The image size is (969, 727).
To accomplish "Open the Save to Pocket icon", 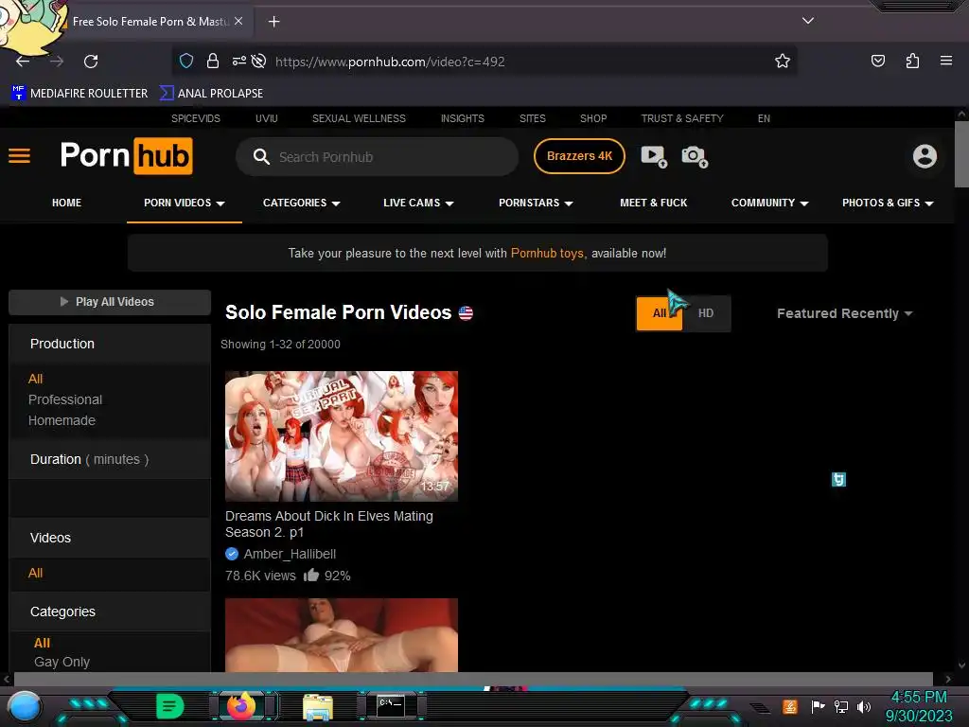I will (877, 61).
